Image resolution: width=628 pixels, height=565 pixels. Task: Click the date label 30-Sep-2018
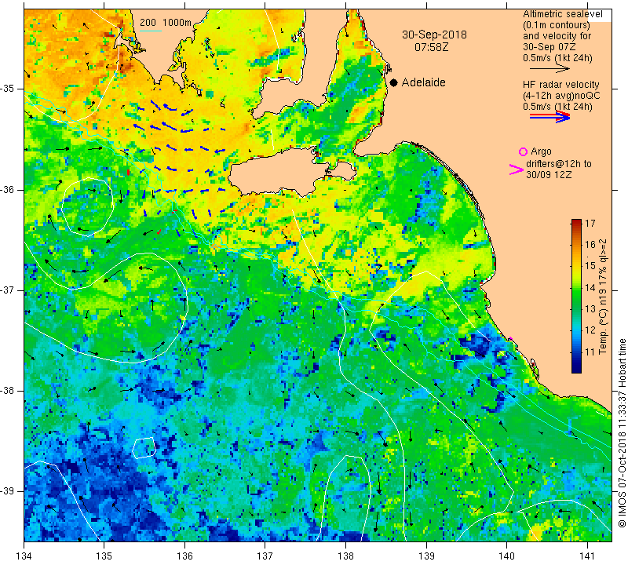(x=434, y=35)
